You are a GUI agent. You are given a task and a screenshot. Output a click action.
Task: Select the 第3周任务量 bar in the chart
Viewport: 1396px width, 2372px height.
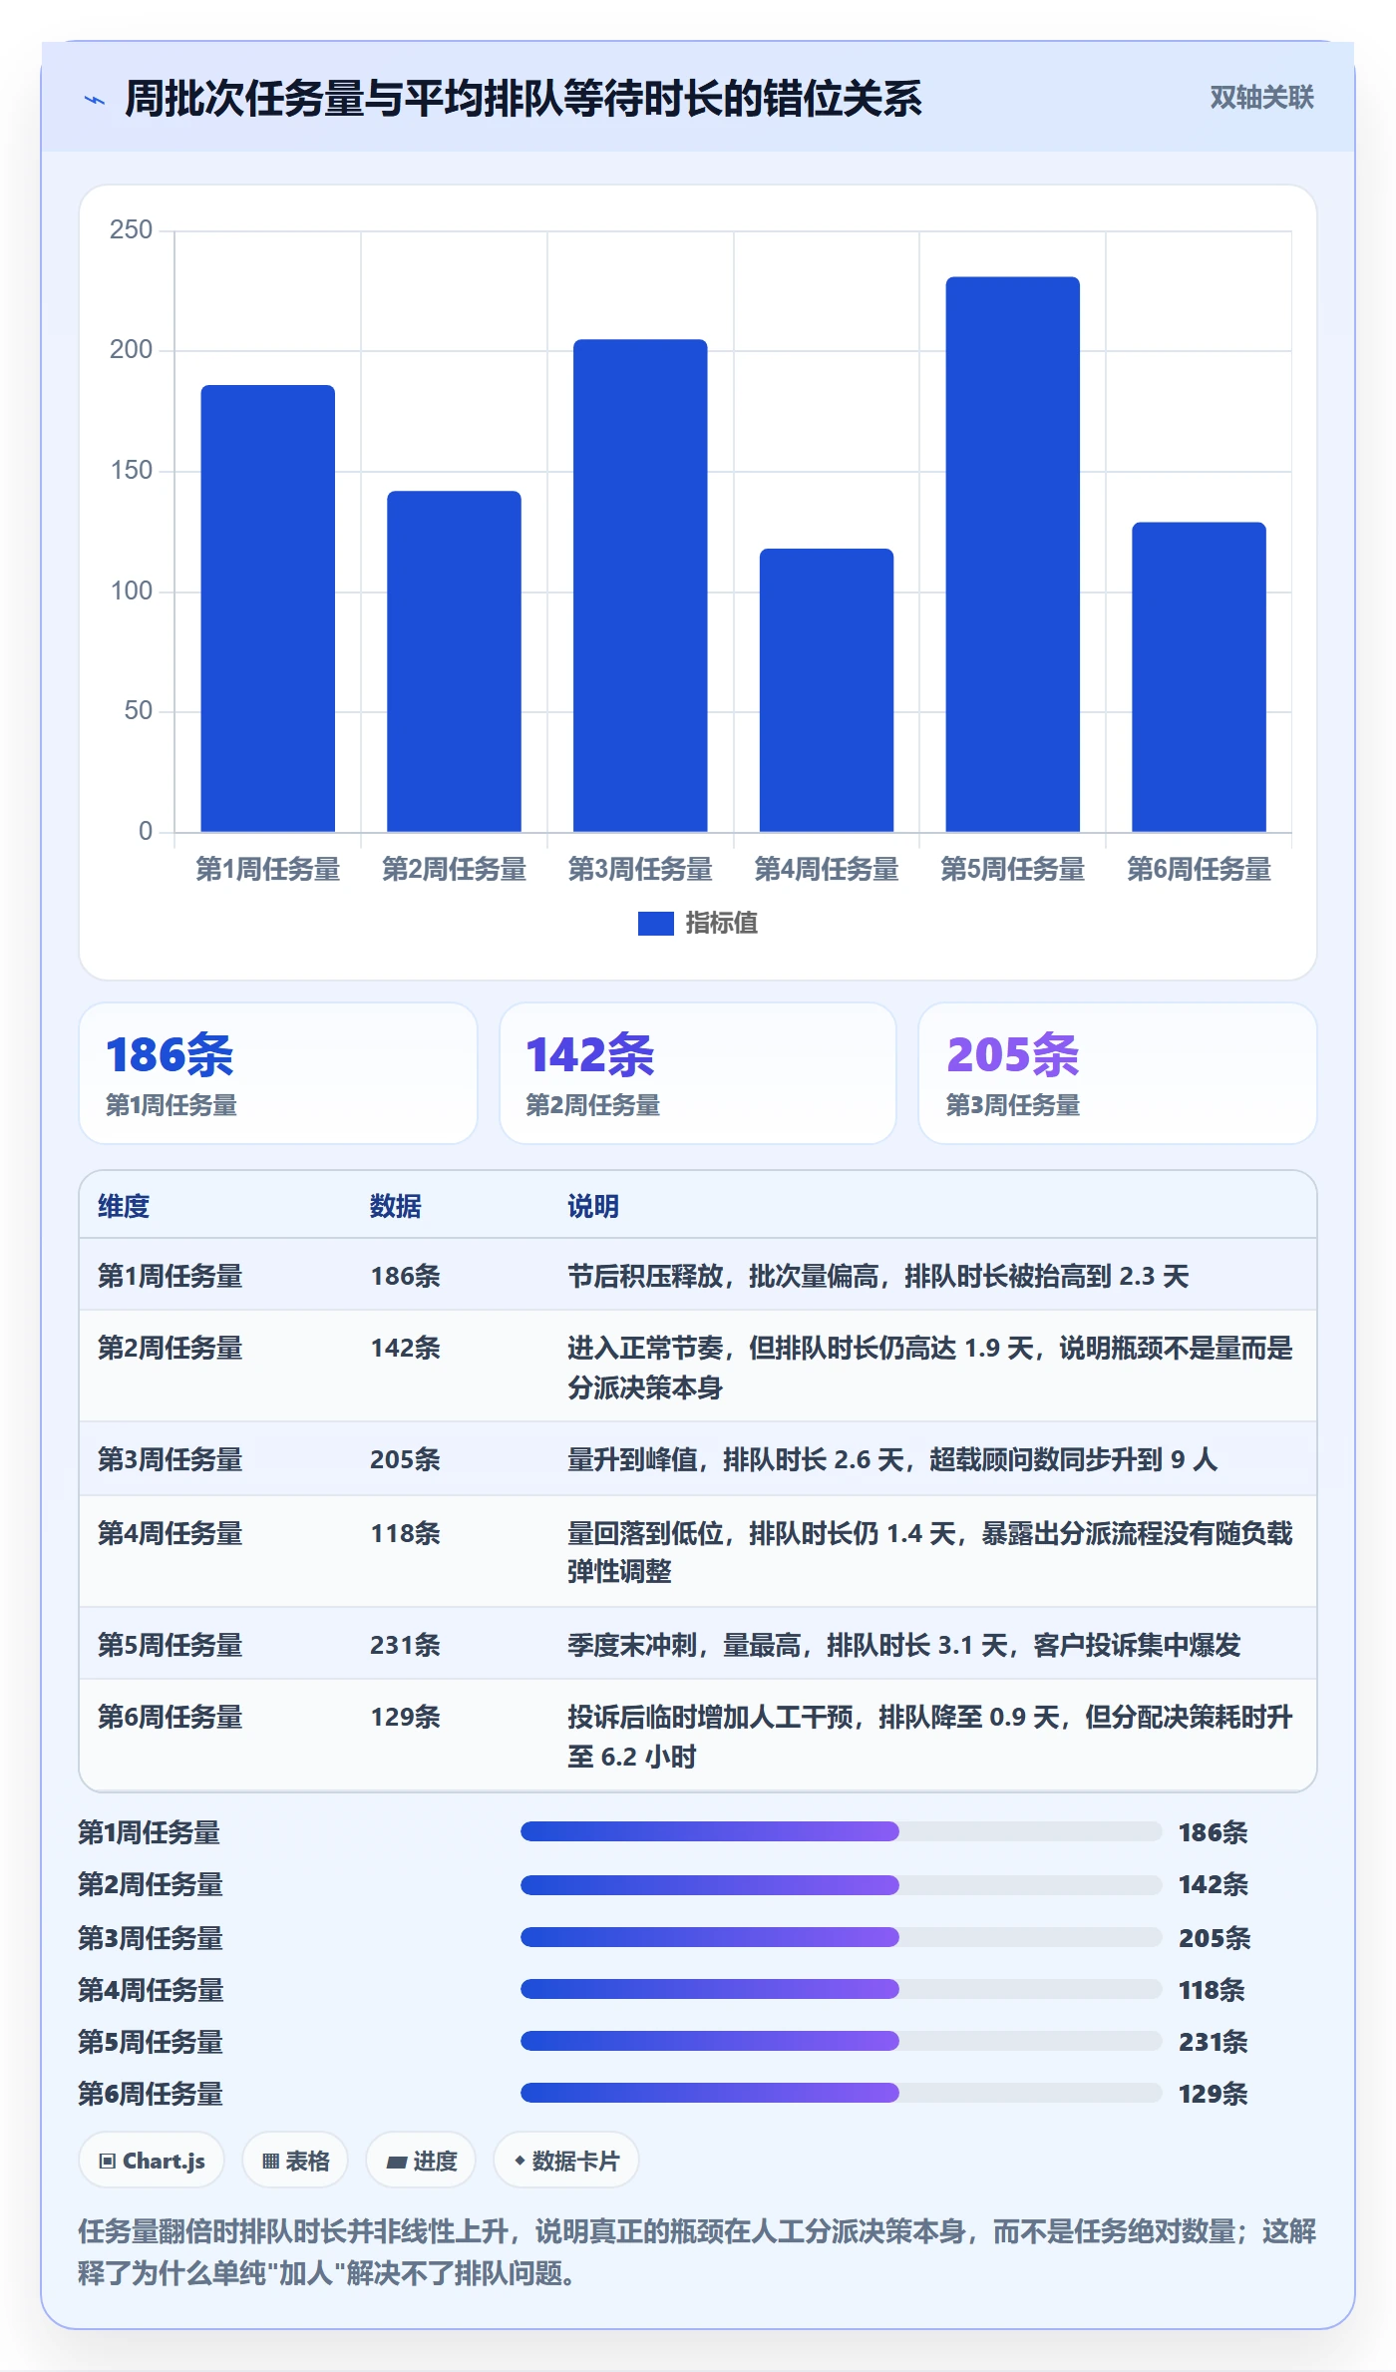coord(640,586)
